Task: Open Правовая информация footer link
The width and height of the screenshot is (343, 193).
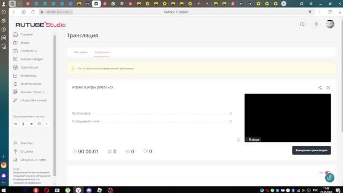Action: (27, 183)
